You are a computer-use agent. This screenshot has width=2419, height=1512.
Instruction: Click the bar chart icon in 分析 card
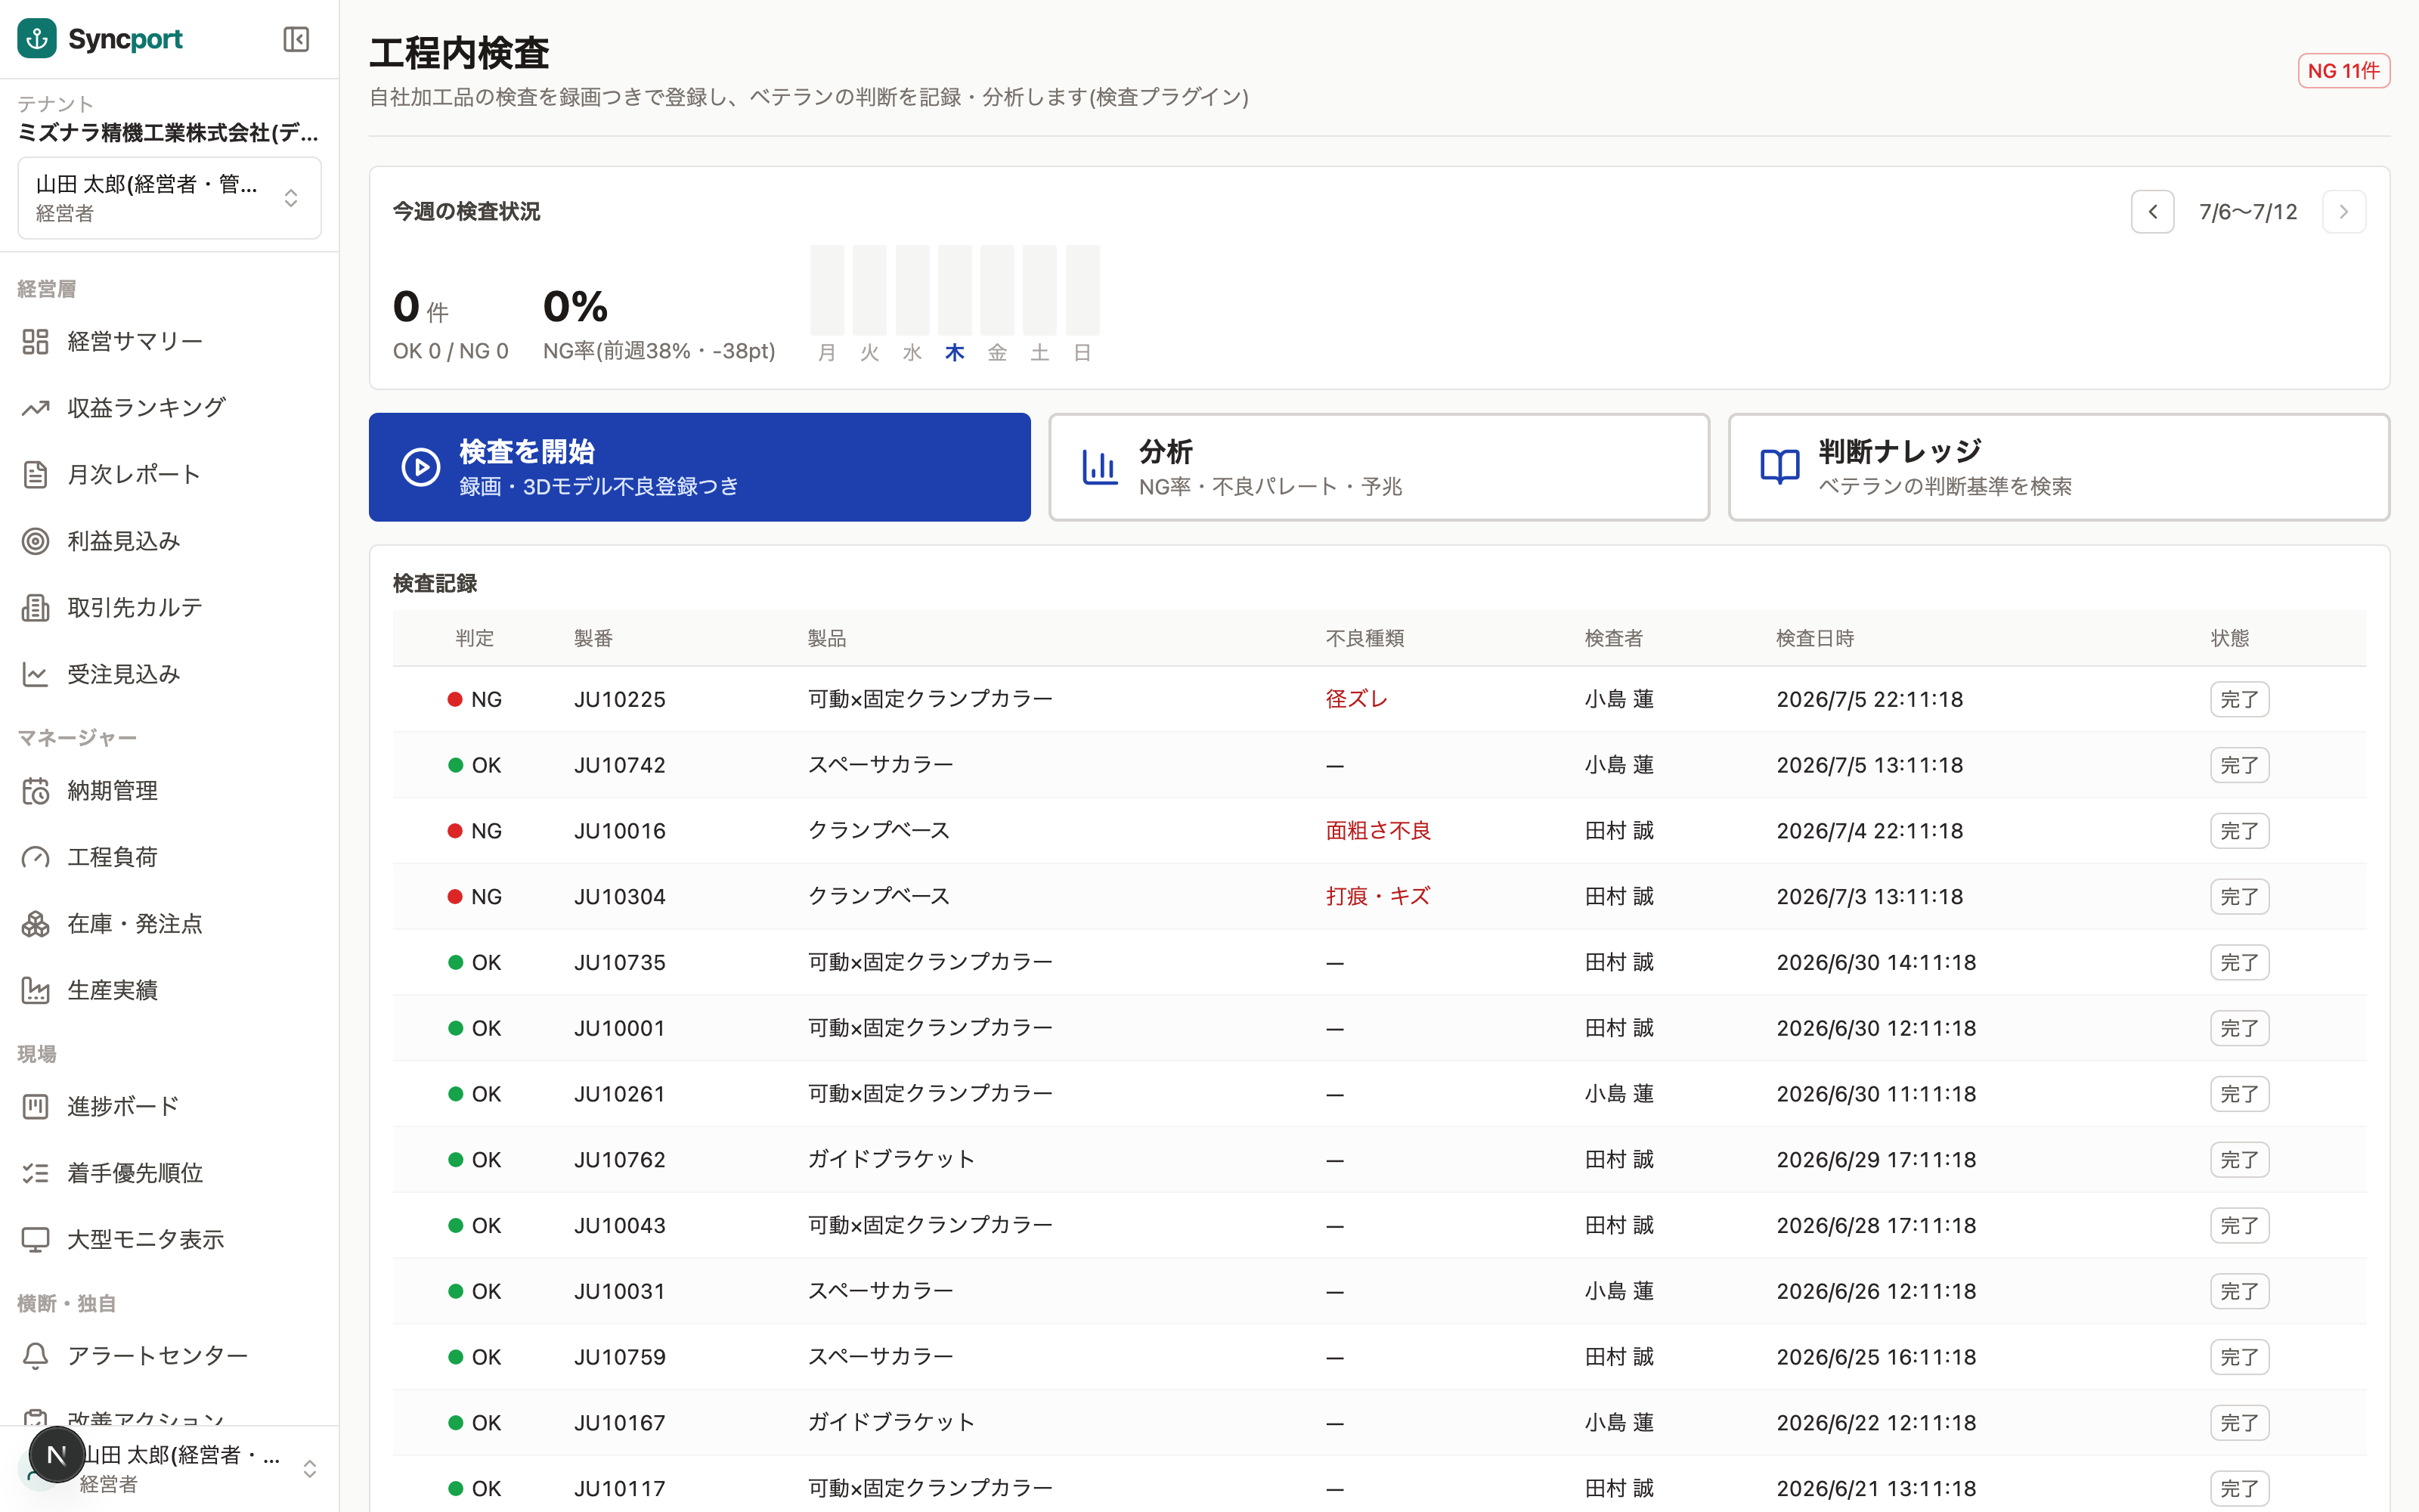(x=1100, y=467)
